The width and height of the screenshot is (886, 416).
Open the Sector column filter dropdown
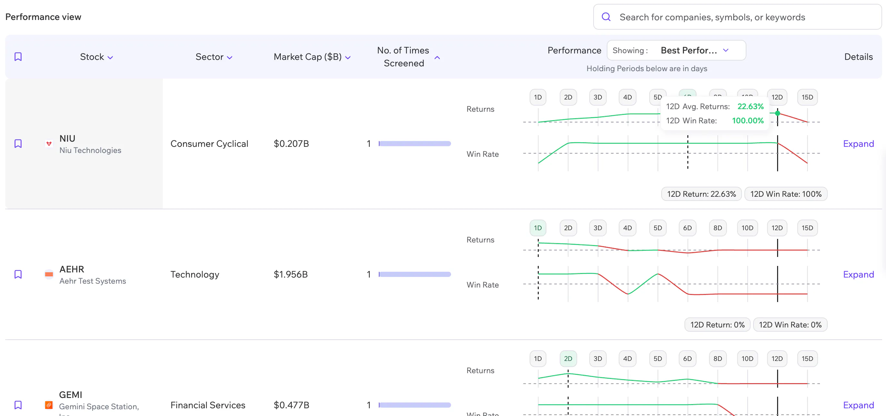pos(230,58)
